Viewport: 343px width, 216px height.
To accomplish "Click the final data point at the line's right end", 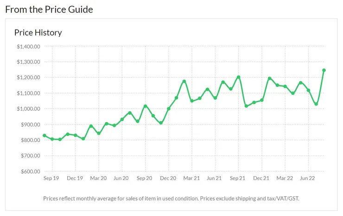I will pos(324,70).
